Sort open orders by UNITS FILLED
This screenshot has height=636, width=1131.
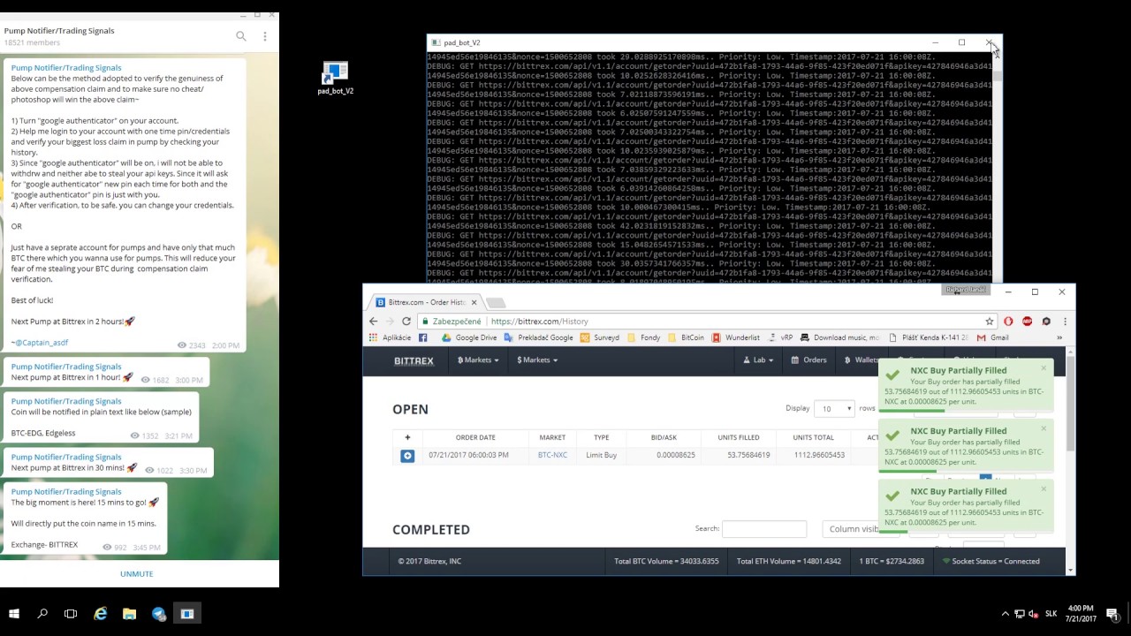click(738, 437)
